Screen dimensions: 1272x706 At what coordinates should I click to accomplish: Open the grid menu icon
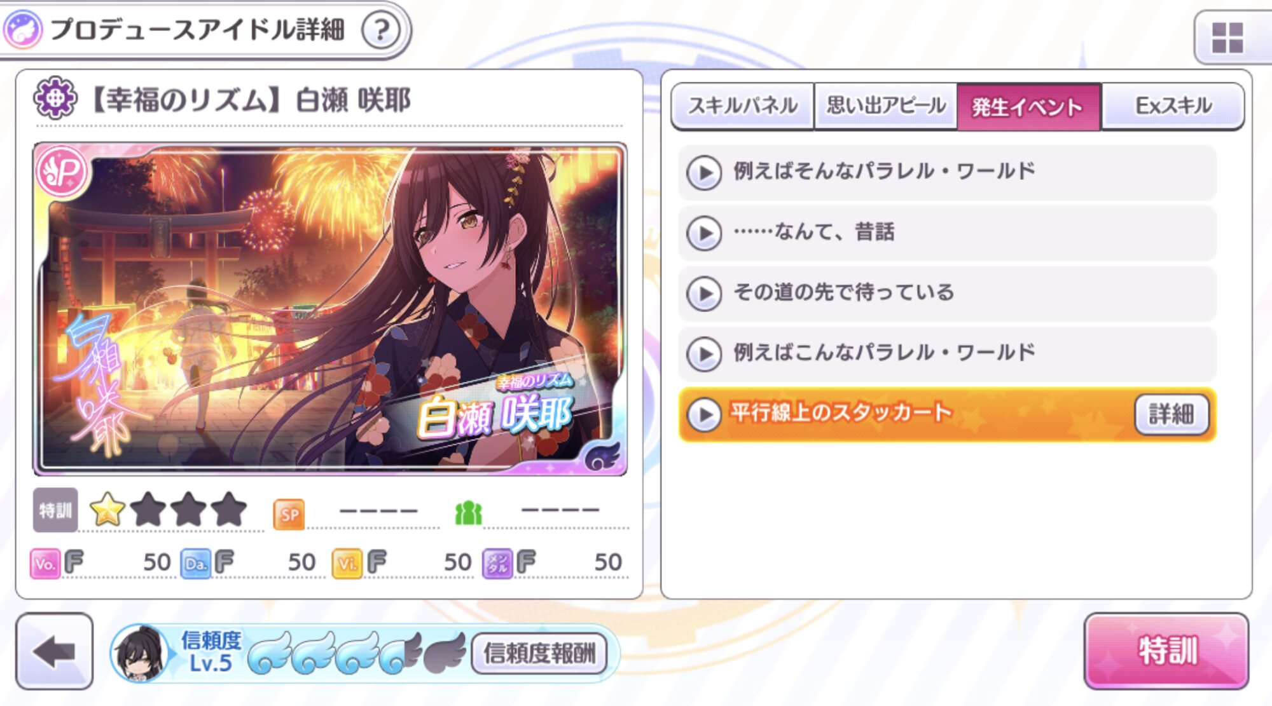(1227, 37)
